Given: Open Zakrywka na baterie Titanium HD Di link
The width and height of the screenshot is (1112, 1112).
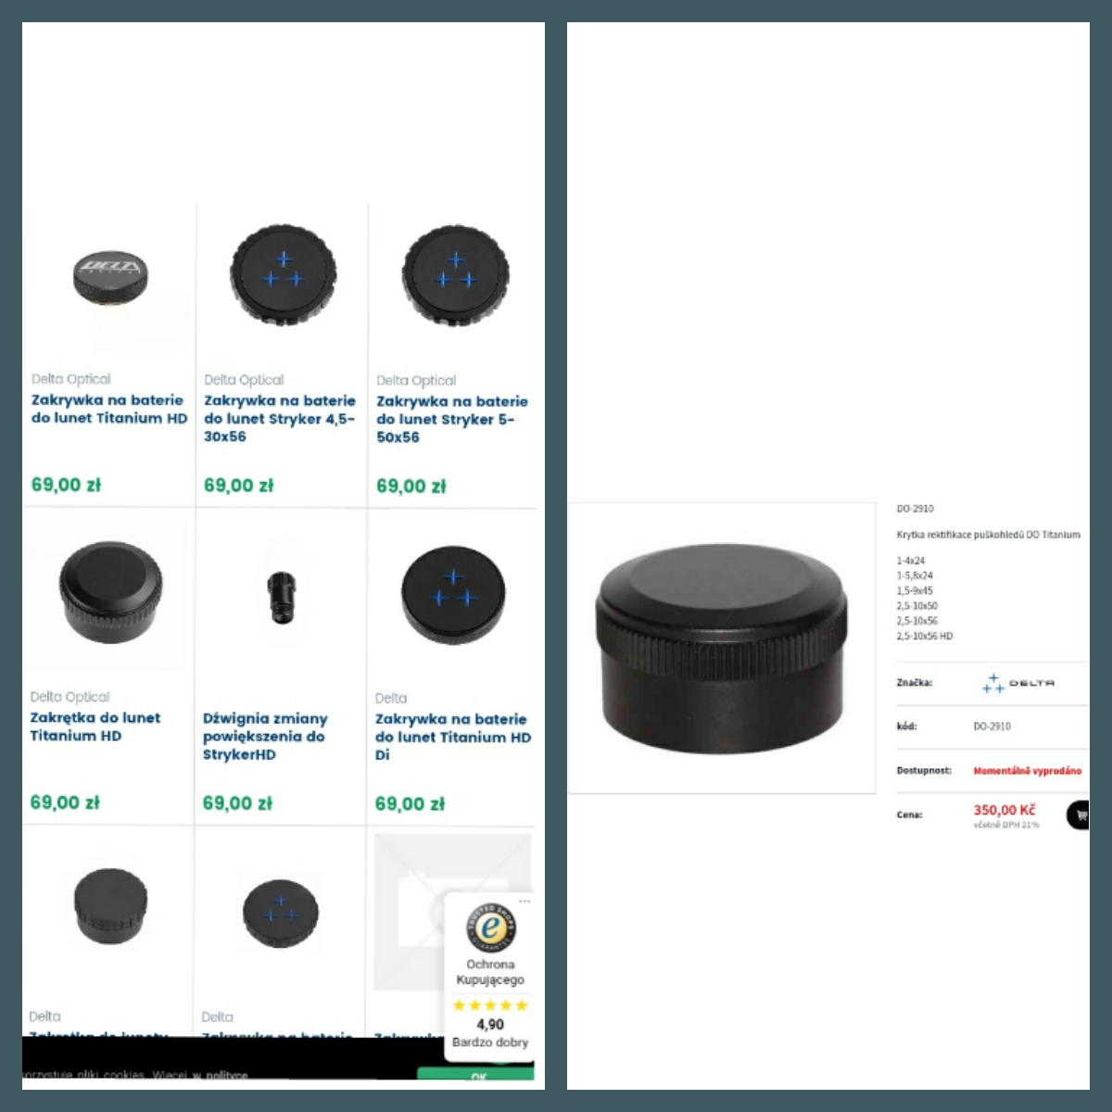Looking at the screenshot, I should (x=453, y=738).
